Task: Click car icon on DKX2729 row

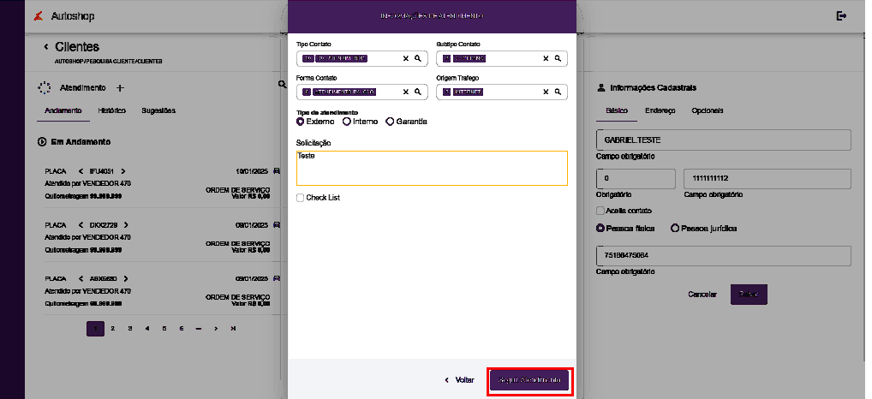Action: click(x=277, y=225)
